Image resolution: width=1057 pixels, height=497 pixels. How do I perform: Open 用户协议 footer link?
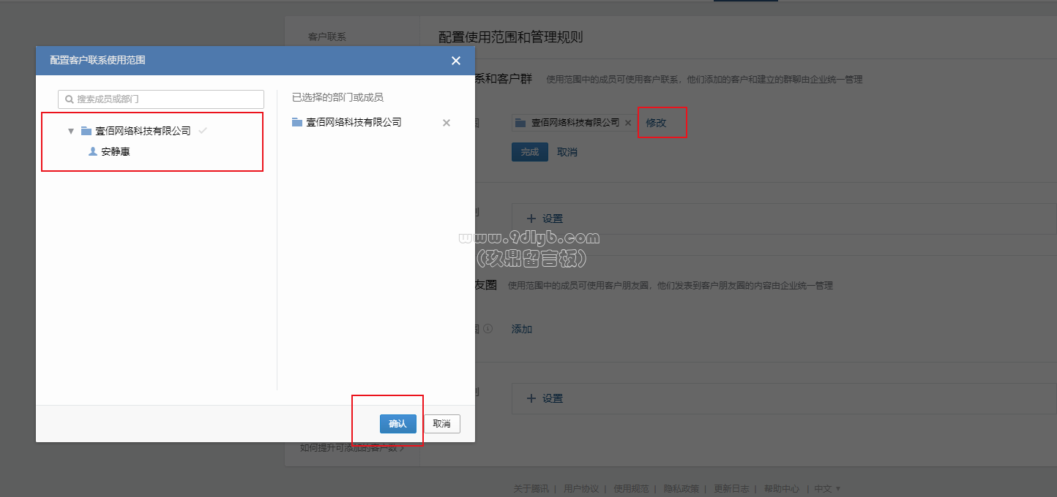pos(581,488)
